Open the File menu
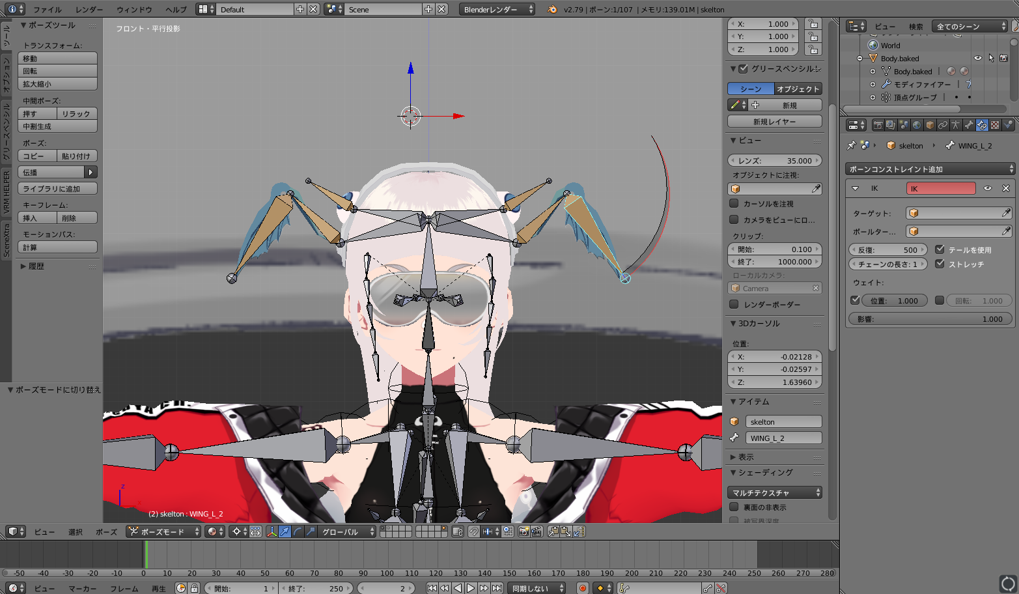 (48, 10)
